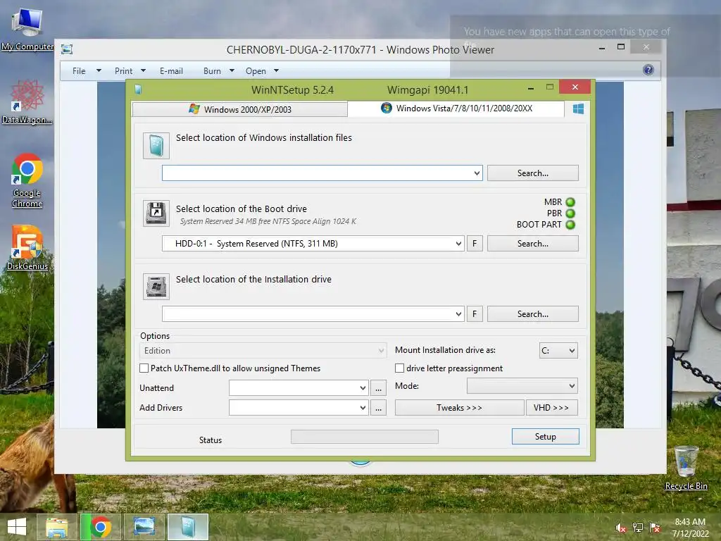
Task: Click the taskbar clock showing 8:43 AM
Action: (x=690, y=528)
